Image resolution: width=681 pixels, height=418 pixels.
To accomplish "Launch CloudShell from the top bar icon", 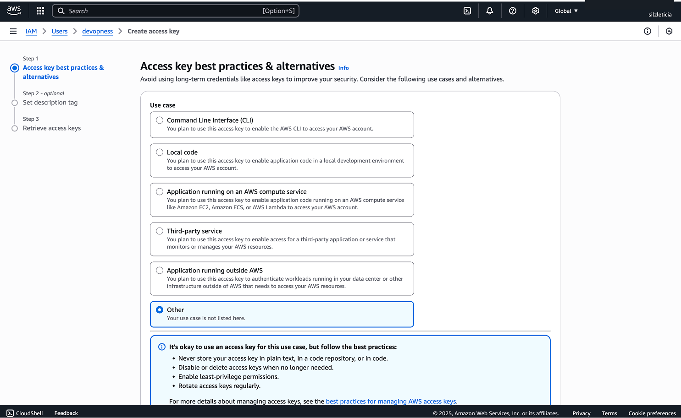I will click(x=467, y=11).
